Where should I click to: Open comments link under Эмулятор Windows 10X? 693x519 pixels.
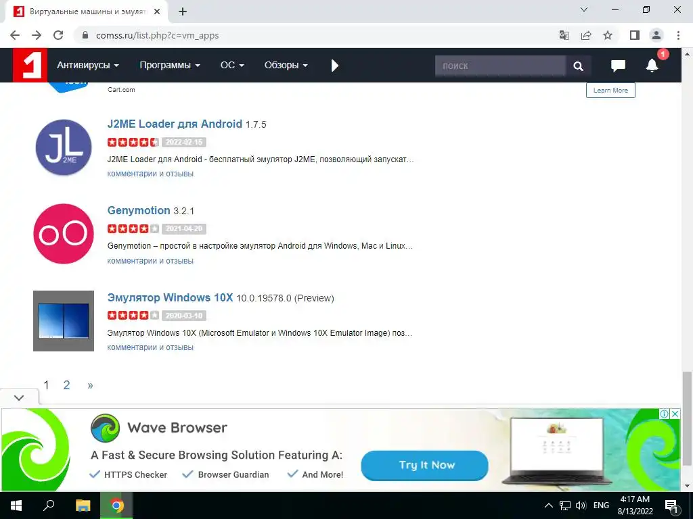coord(150,347)
